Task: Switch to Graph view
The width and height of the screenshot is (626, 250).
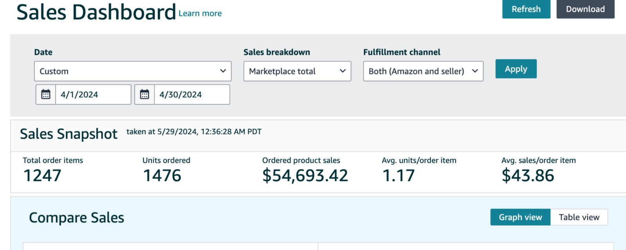Action: [x=520, y=217]
